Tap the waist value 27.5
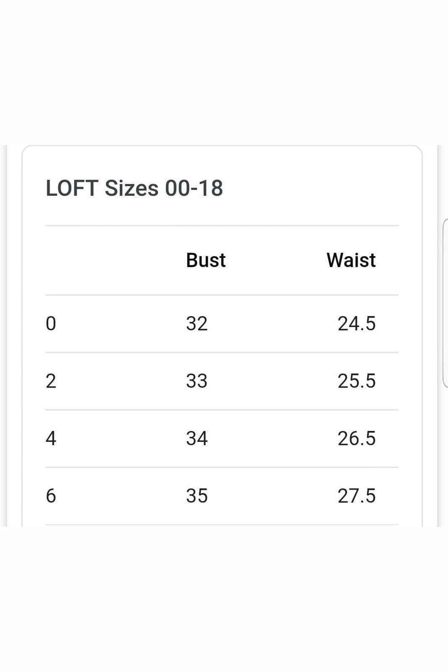The width and height of the screenshot is (448, 672). [x=356, y=496]
